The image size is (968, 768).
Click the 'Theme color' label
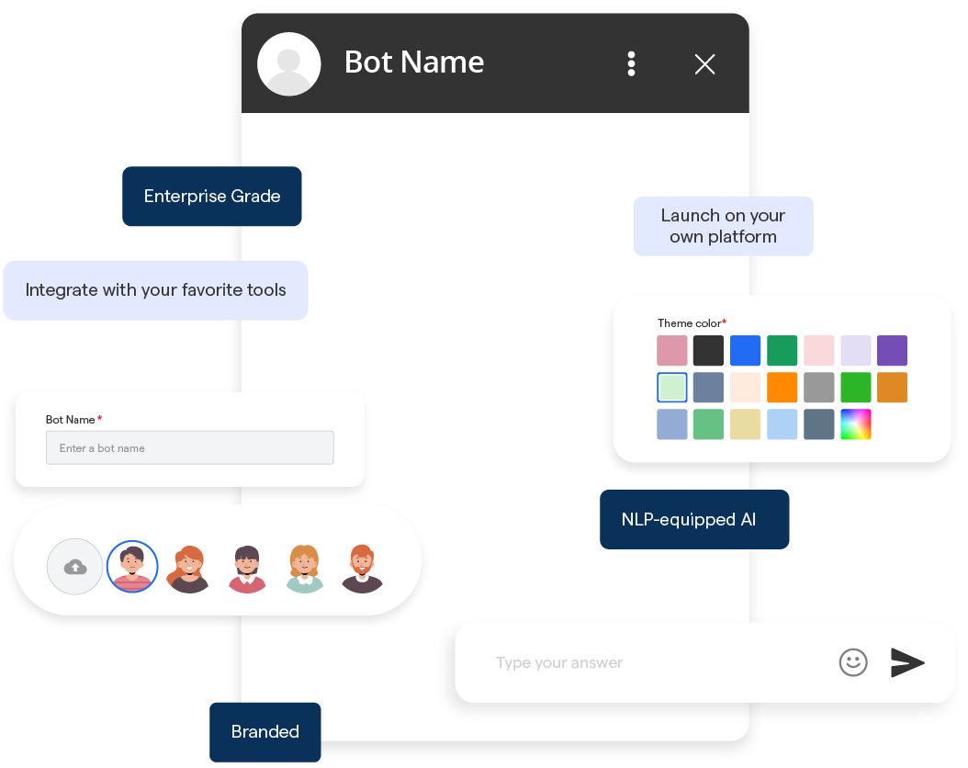click(x=692, y=322)
